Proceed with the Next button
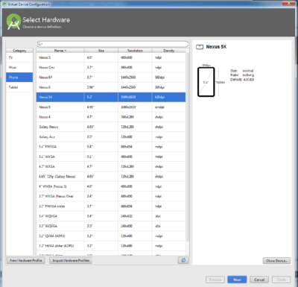The width and height of the screenshot is (298, 287). (237, 280)
